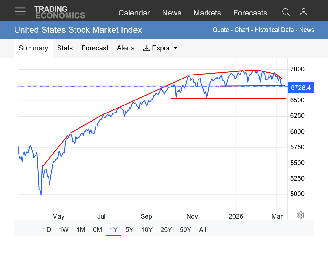Click the search magnifier icon
Viewport: 328px width, 256px height.
(286, 12)
